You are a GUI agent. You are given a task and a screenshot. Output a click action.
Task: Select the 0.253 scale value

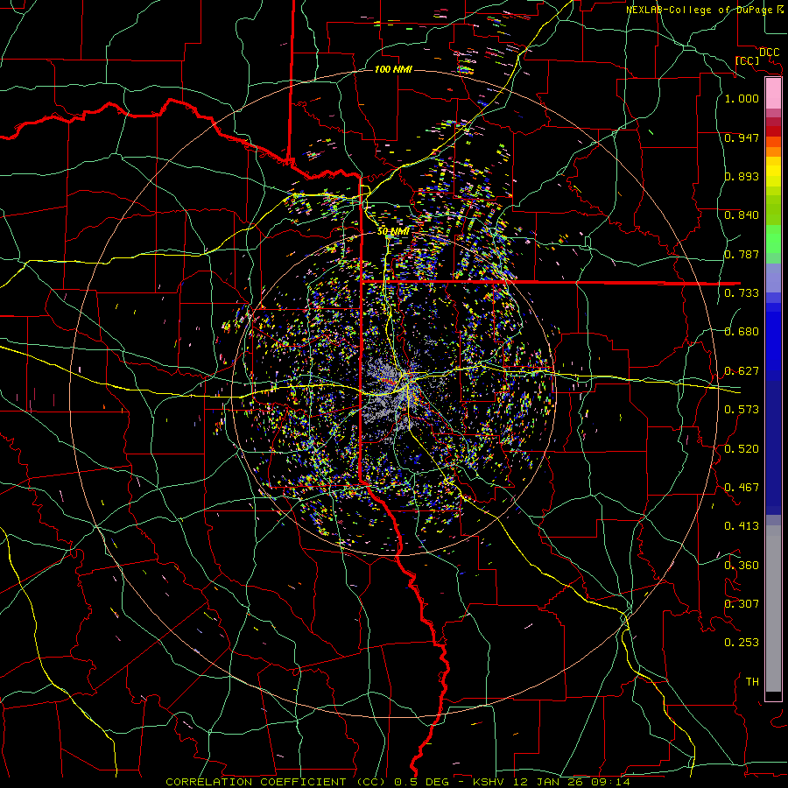(x=742, y=643)
